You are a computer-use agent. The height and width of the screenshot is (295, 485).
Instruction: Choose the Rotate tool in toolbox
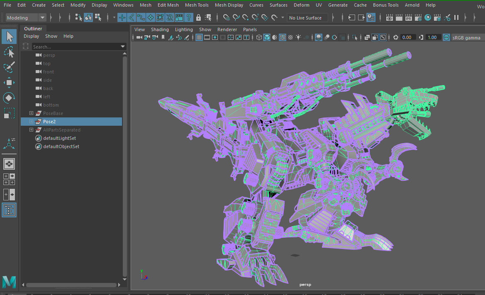(9, 98)
